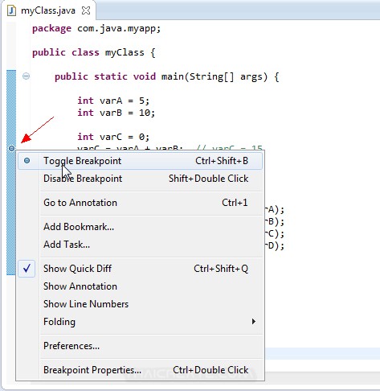Screen dimensions: 380x391
Task: Choose Disable Breakpoint from context menu
Action: pyautogui.click(x=140, y=179)
